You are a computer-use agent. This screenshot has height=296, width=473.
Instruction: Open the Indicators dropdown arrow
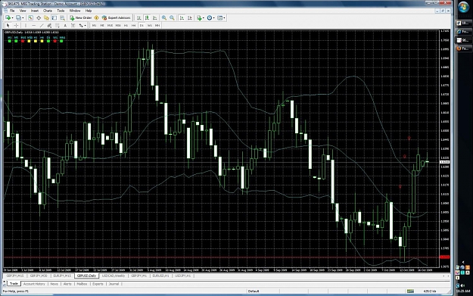point(204,18)
